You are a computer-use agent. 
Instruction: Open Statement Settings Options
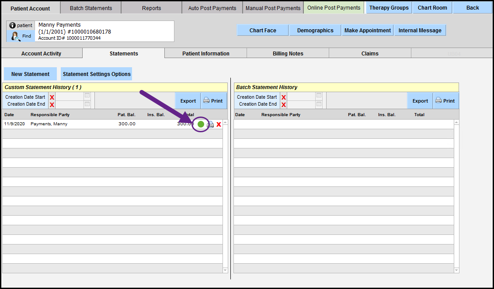(x=97, y=74)
